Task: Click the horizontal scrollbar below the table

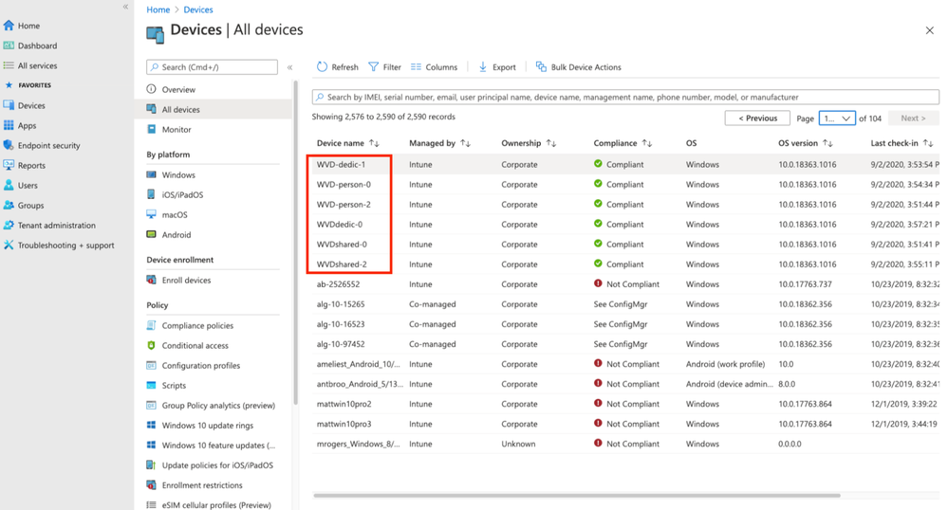Action: click(x=577, y=496)
